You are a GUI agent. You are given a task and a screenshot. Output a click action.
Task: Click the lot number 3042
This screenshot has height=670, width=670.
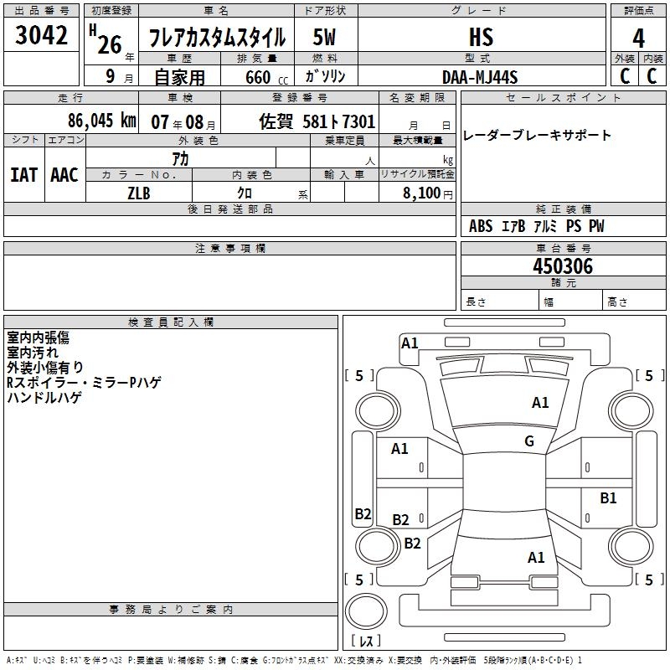click(x=41, y=35)
